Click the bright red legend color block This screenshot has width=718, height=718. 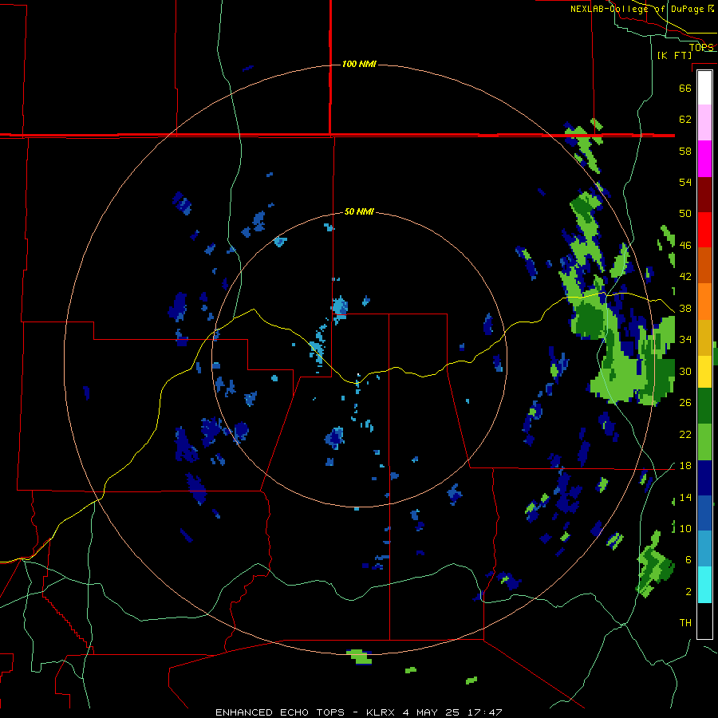(704, 230)
